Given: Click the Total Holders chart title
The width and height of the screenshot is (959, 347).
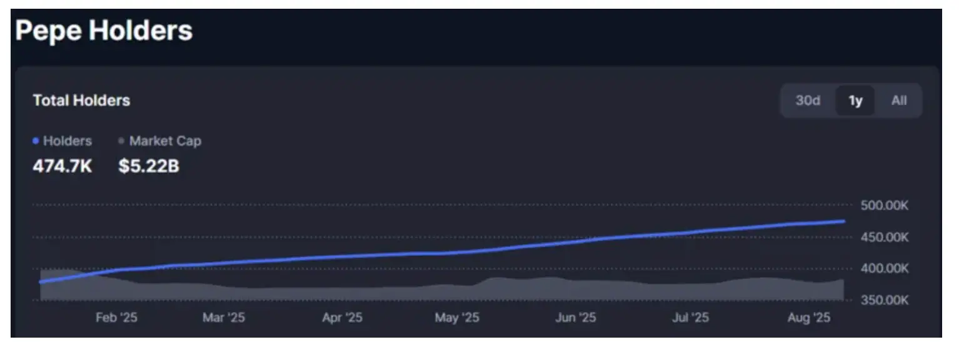Looking at the screenshot, I should 81,100.
